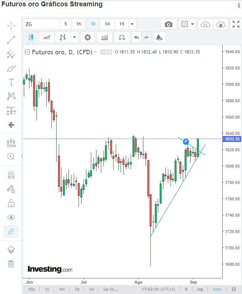
Task: Click the camera snapshot icon
Action: [169, 24]
